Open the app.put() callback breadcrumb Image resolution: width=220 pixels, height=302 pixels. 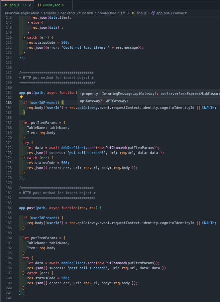point(172,13)
